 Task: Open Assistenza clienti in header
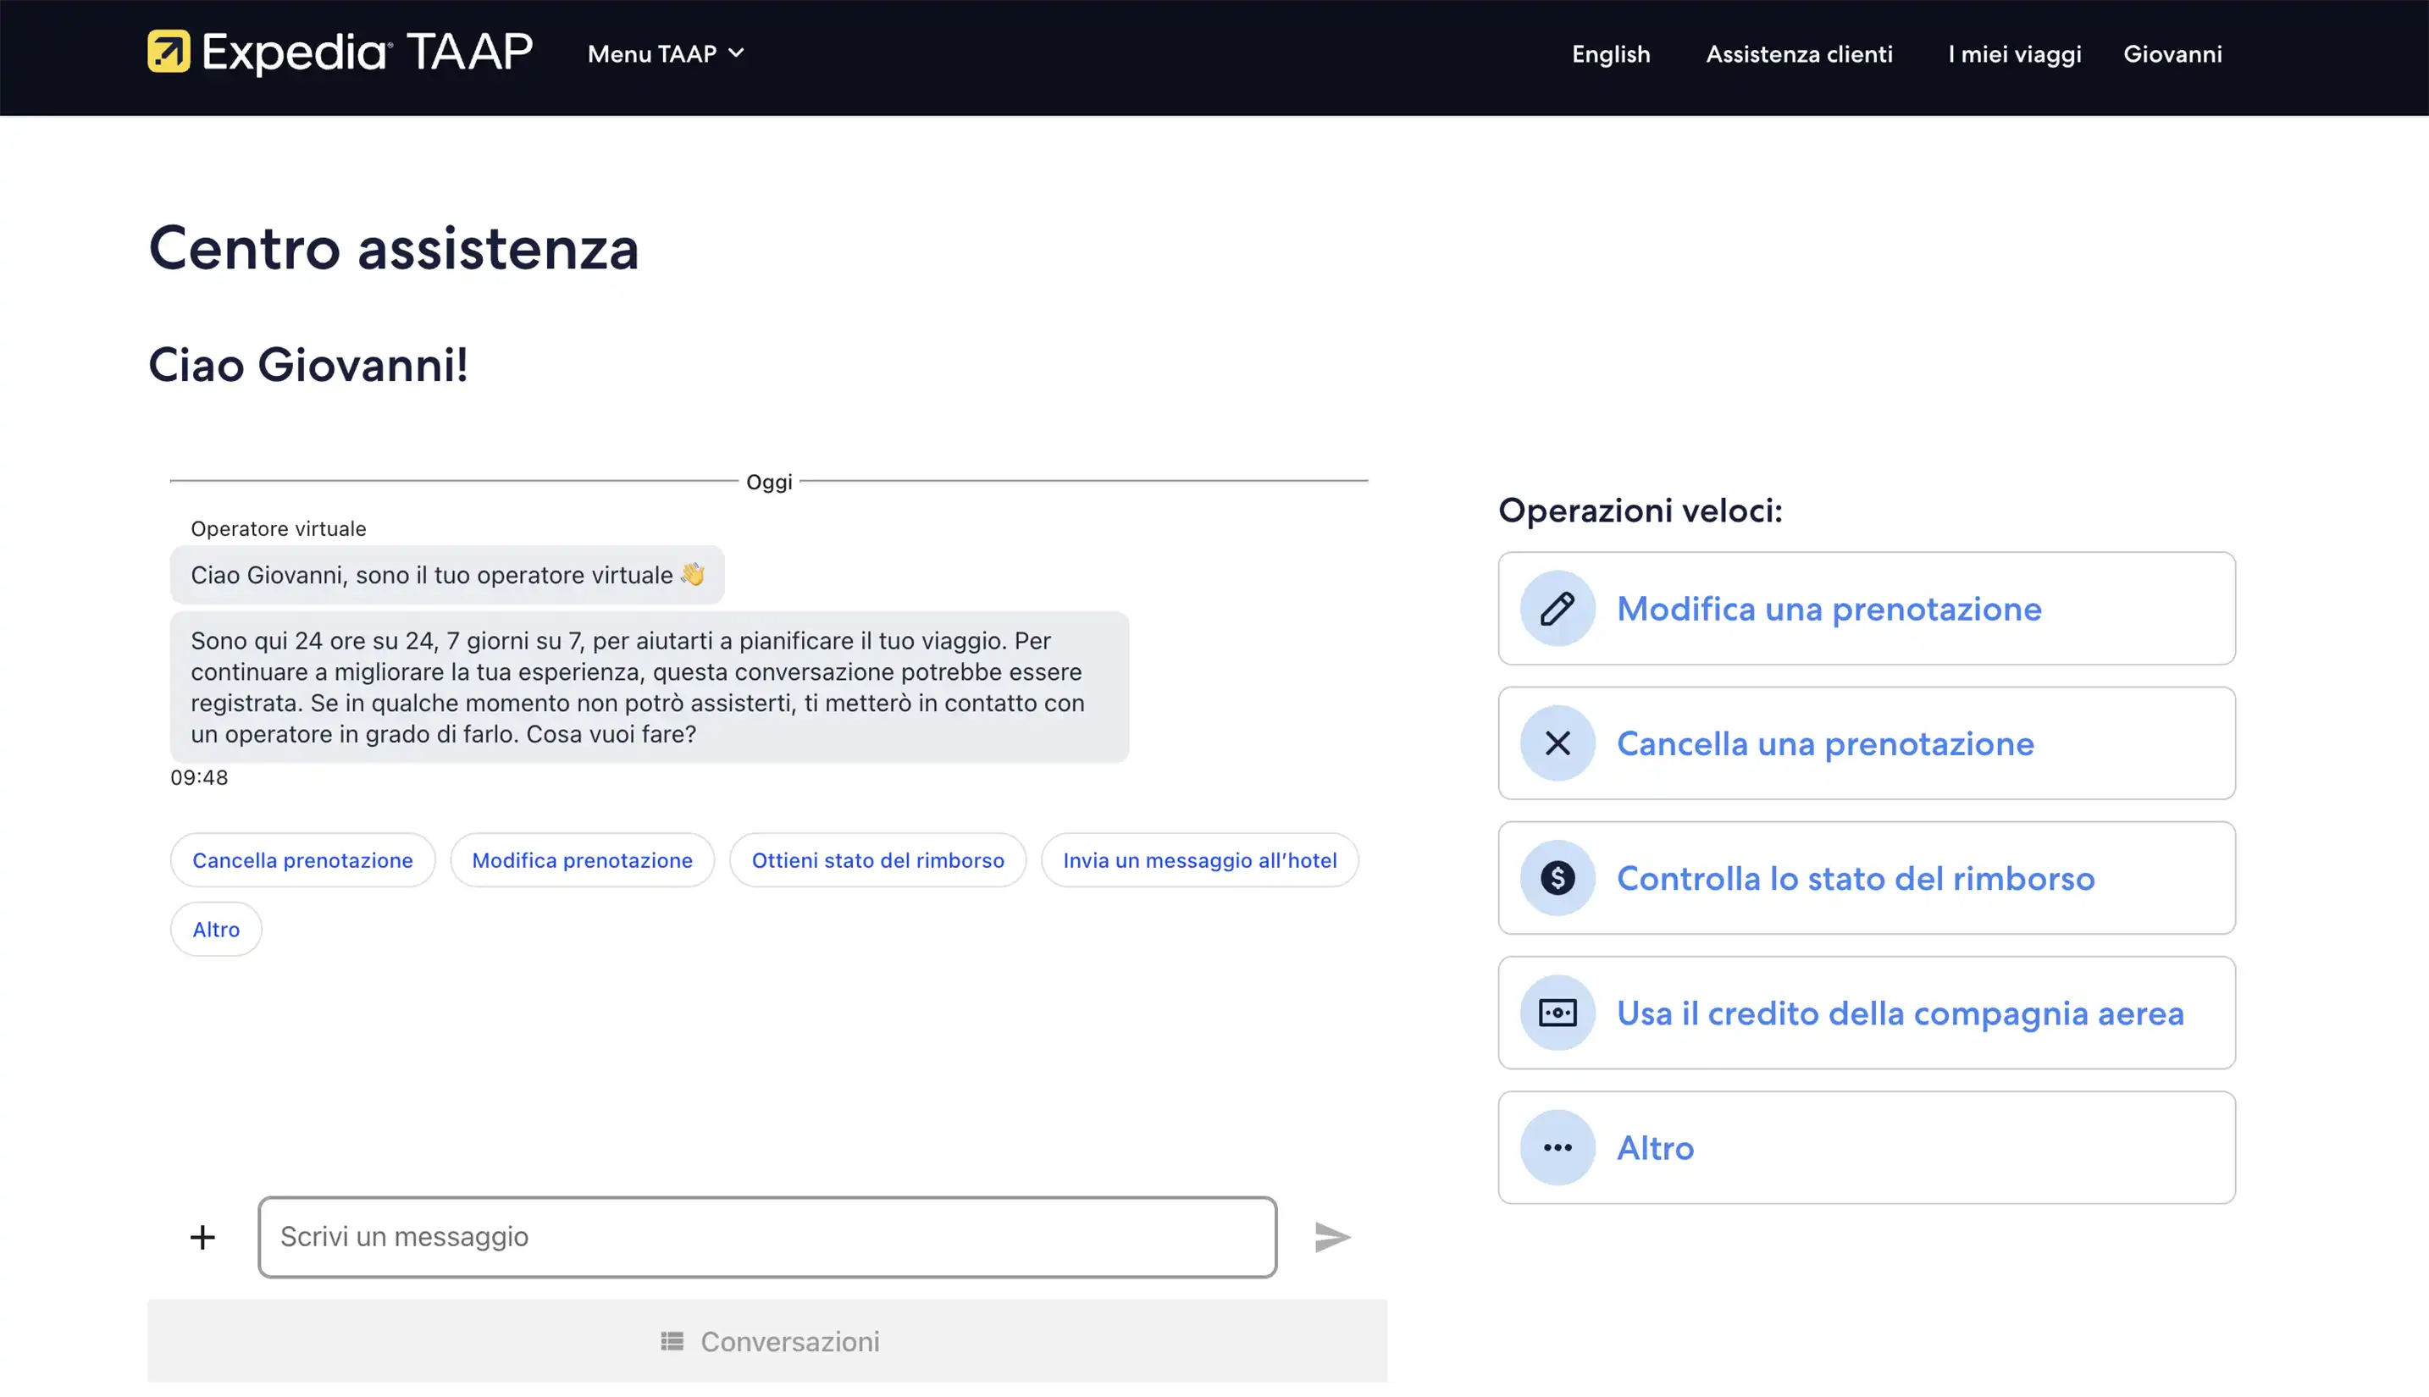[x=1799, y=53]
